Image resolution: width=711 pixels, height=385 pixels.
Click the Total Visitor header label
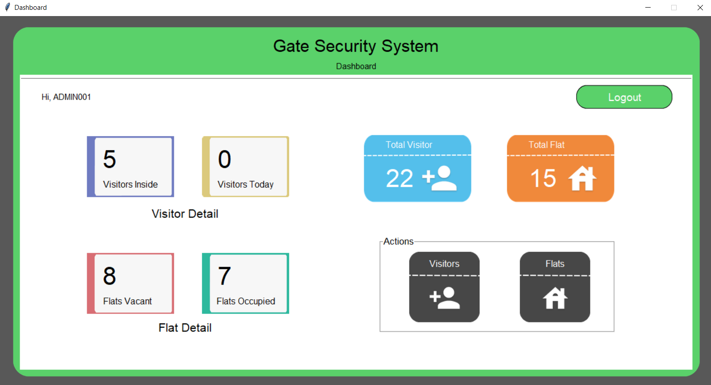408,145
